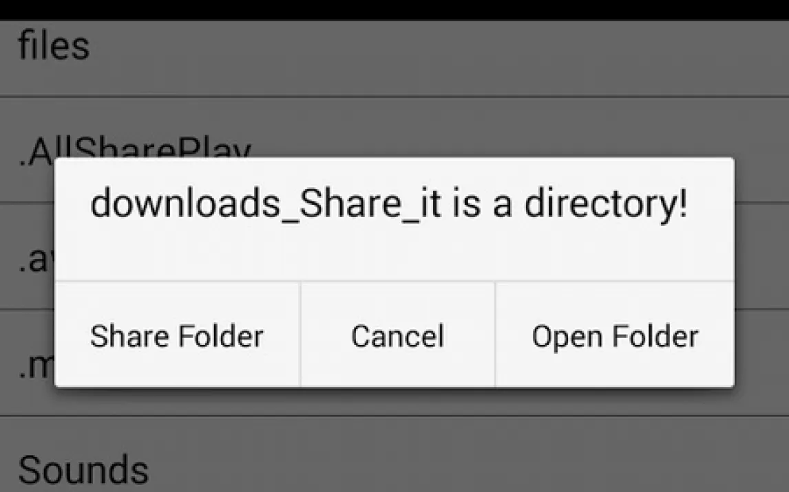
Task: Share the downloads_Share_it directory
Action: (x=177, y=335)
